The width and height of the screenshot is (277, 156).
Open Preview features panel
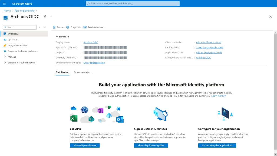click(94, 27)
